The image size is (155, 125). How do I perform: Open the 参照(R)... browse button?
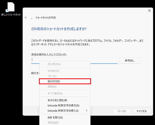[x=130, y=61]
